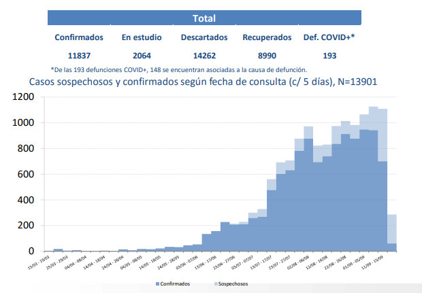Select the Descartados value 14262
422x293 pixels.
(x=204, y=56)
